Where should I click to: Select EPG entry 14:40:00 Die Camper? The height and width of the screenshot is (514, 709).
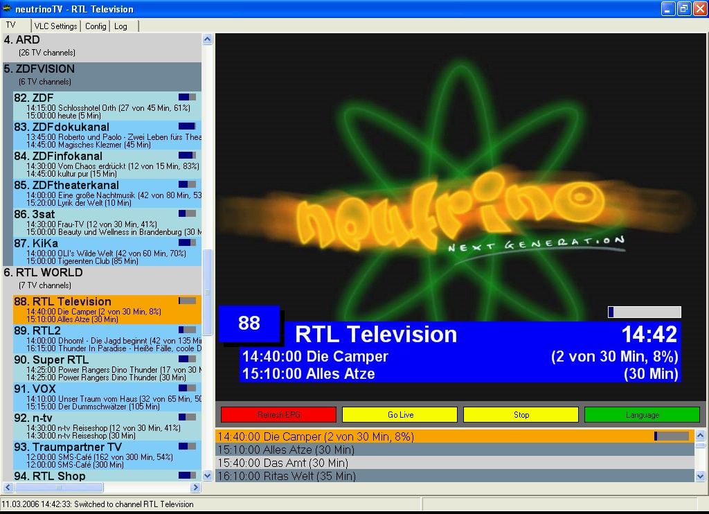coord(455,436)
